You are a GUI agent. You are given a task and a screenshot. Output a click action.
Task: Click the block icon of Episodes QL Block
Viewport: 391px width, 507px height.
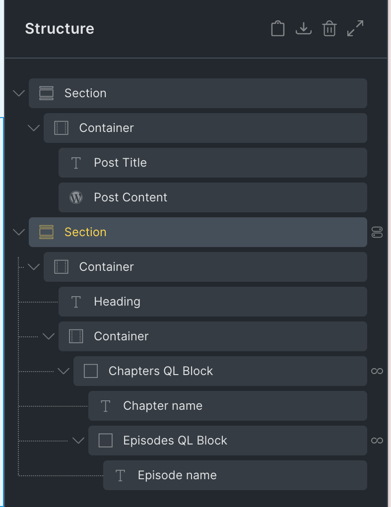[x=106, y=441]
